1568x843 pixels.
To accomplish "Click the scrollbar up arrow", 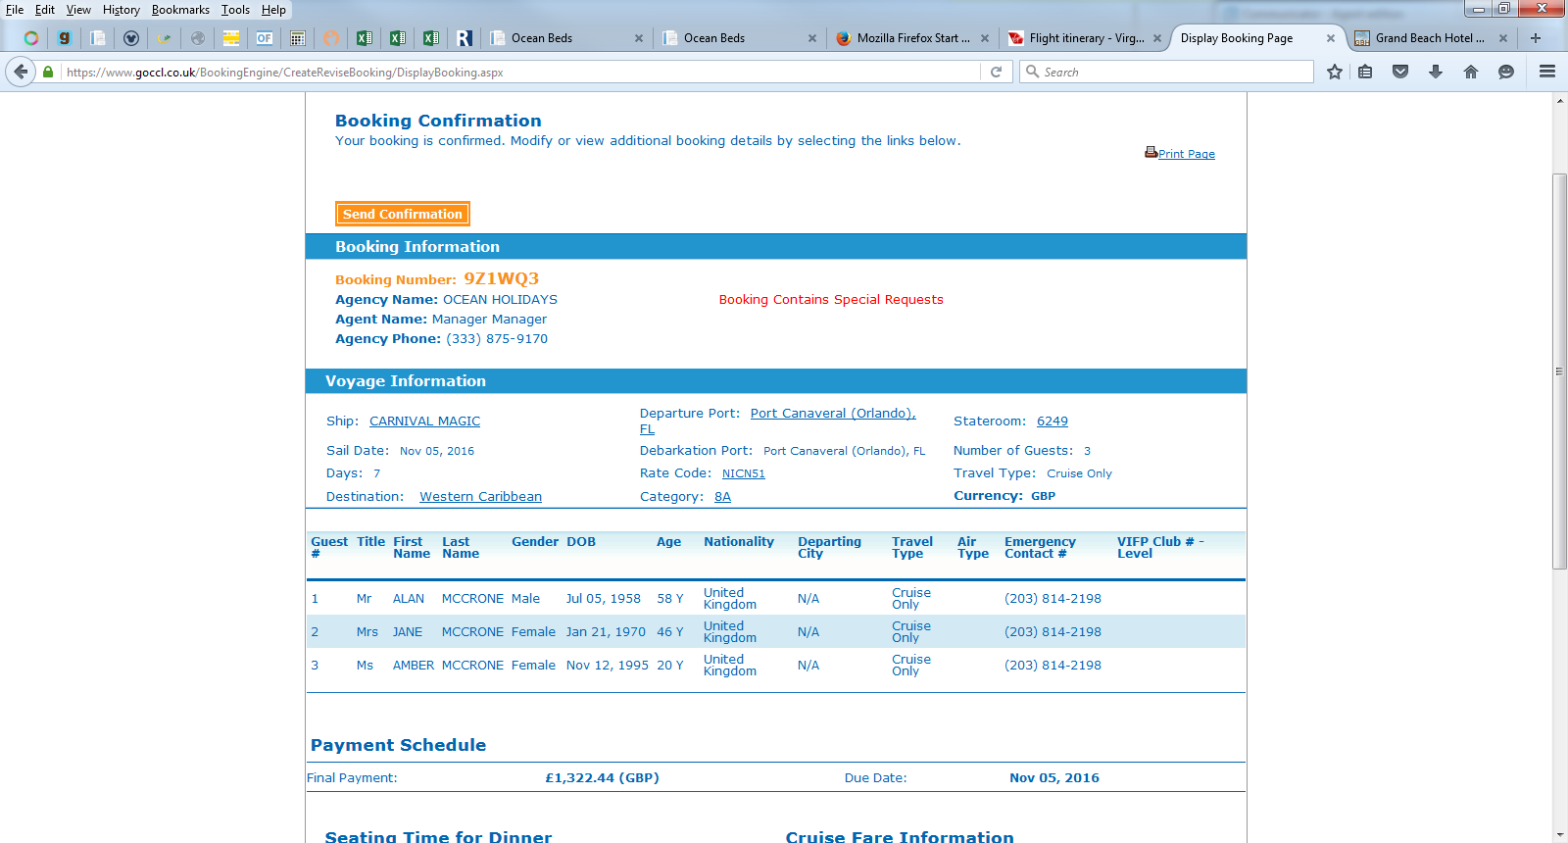I will 1559,100.
